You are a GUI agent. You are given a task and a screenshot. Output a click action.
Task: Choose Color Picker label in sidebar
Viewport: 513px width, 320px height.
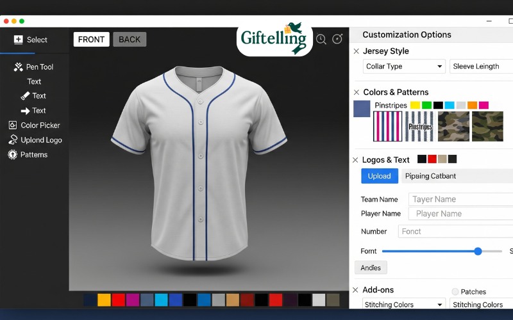click(40, 125)
